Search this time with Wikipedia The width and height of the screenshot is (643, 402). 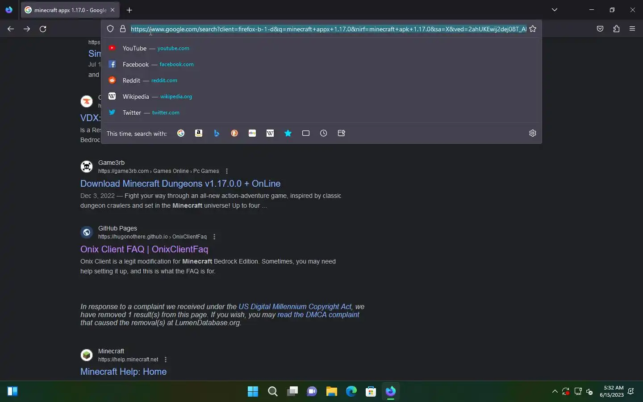270,133
